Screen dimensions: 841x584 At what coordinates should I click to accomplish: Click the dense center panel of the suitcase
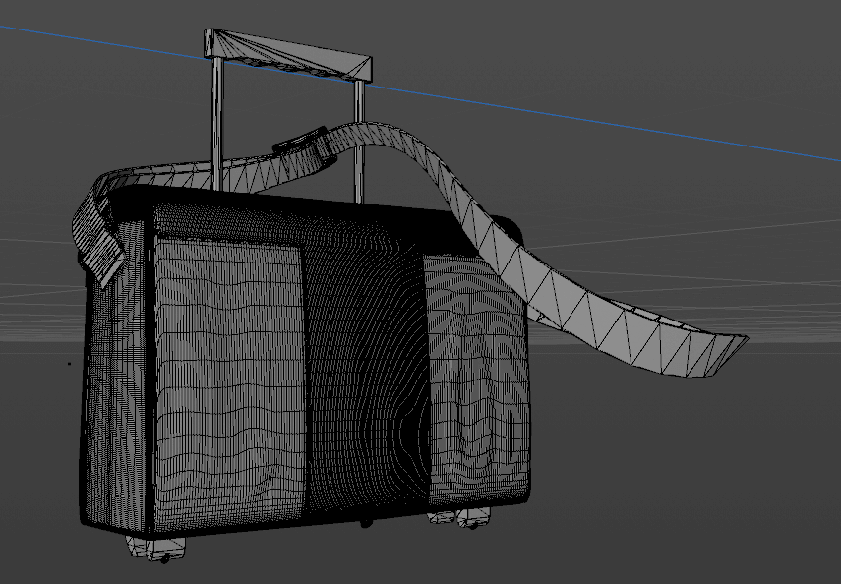point(362,383)
